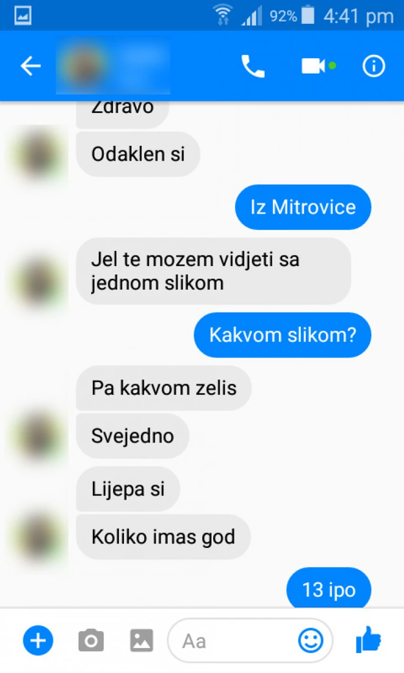Tap the 'Koliko imas god' message
The width and height of the screenshot is (404, 673).
(163, 537)
